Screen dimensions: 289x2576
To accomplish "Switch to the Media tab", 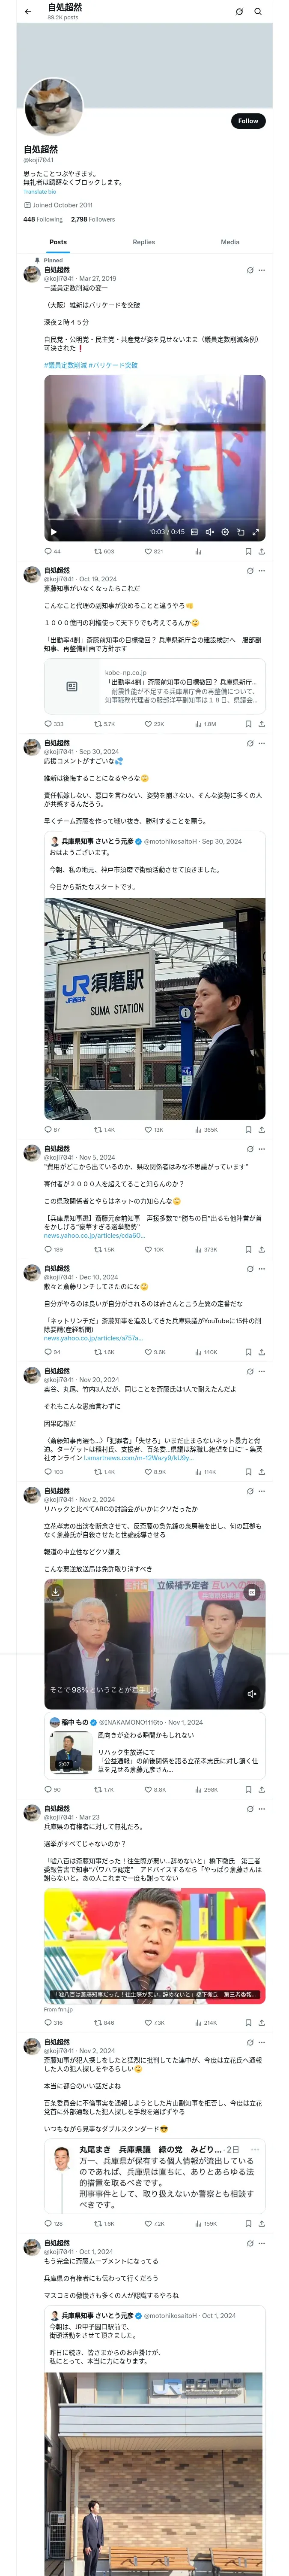I will pos(230,242).
